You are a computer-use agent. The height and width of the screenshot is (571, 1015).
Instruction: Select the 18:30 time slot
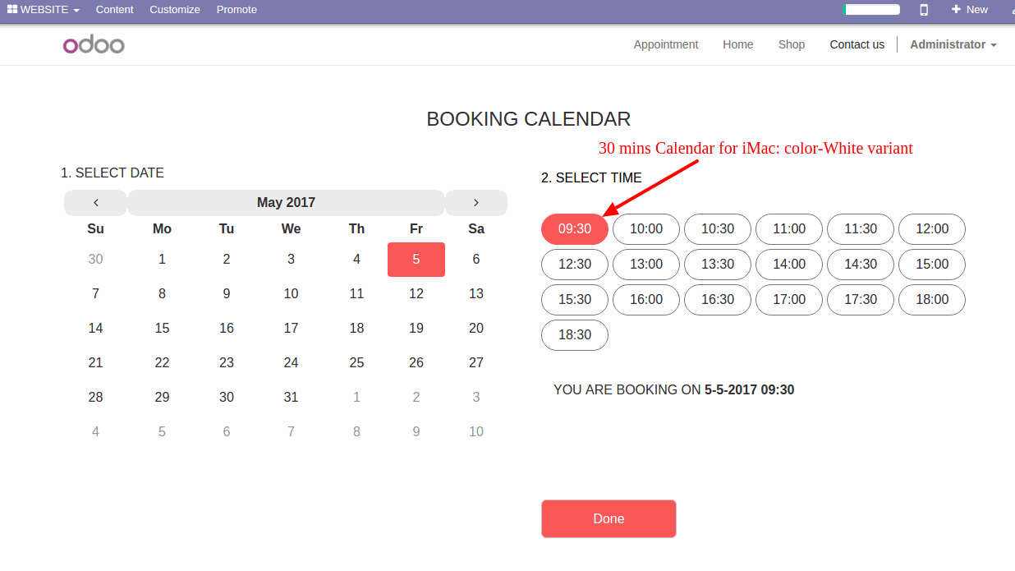(575, 335)
